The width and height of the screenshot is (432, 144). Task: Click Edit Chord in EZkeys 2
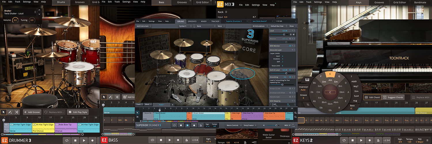coord(372,97)
